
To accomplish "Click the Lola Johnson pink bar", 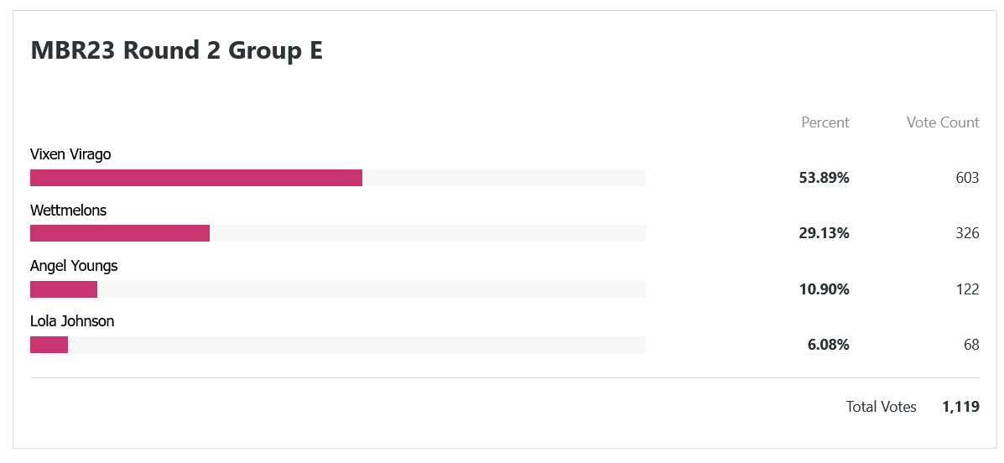I will pyautogui.click(x=49, y=345).
